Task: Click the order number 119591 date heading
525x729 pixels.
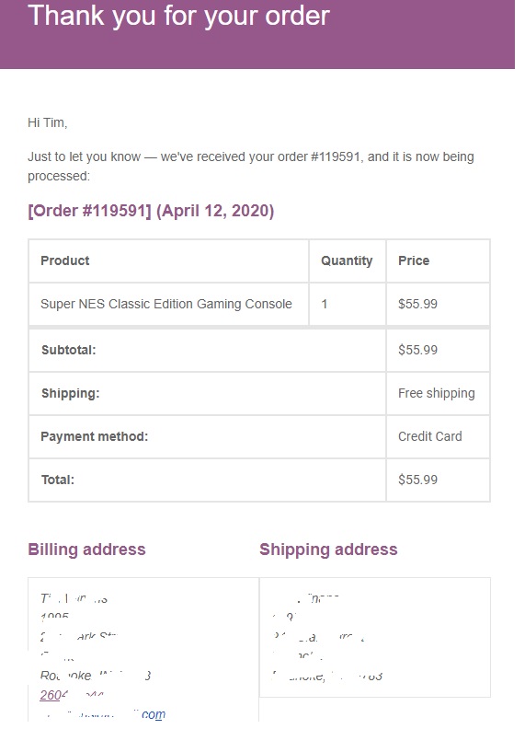Action: (x=151, y=211)
